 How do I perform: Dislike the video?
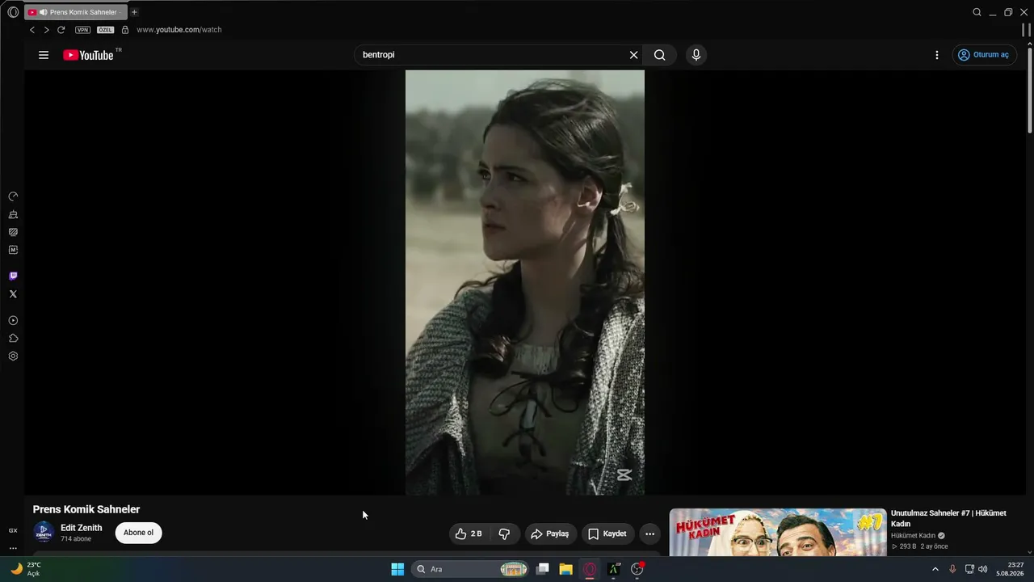pos(505,533)
